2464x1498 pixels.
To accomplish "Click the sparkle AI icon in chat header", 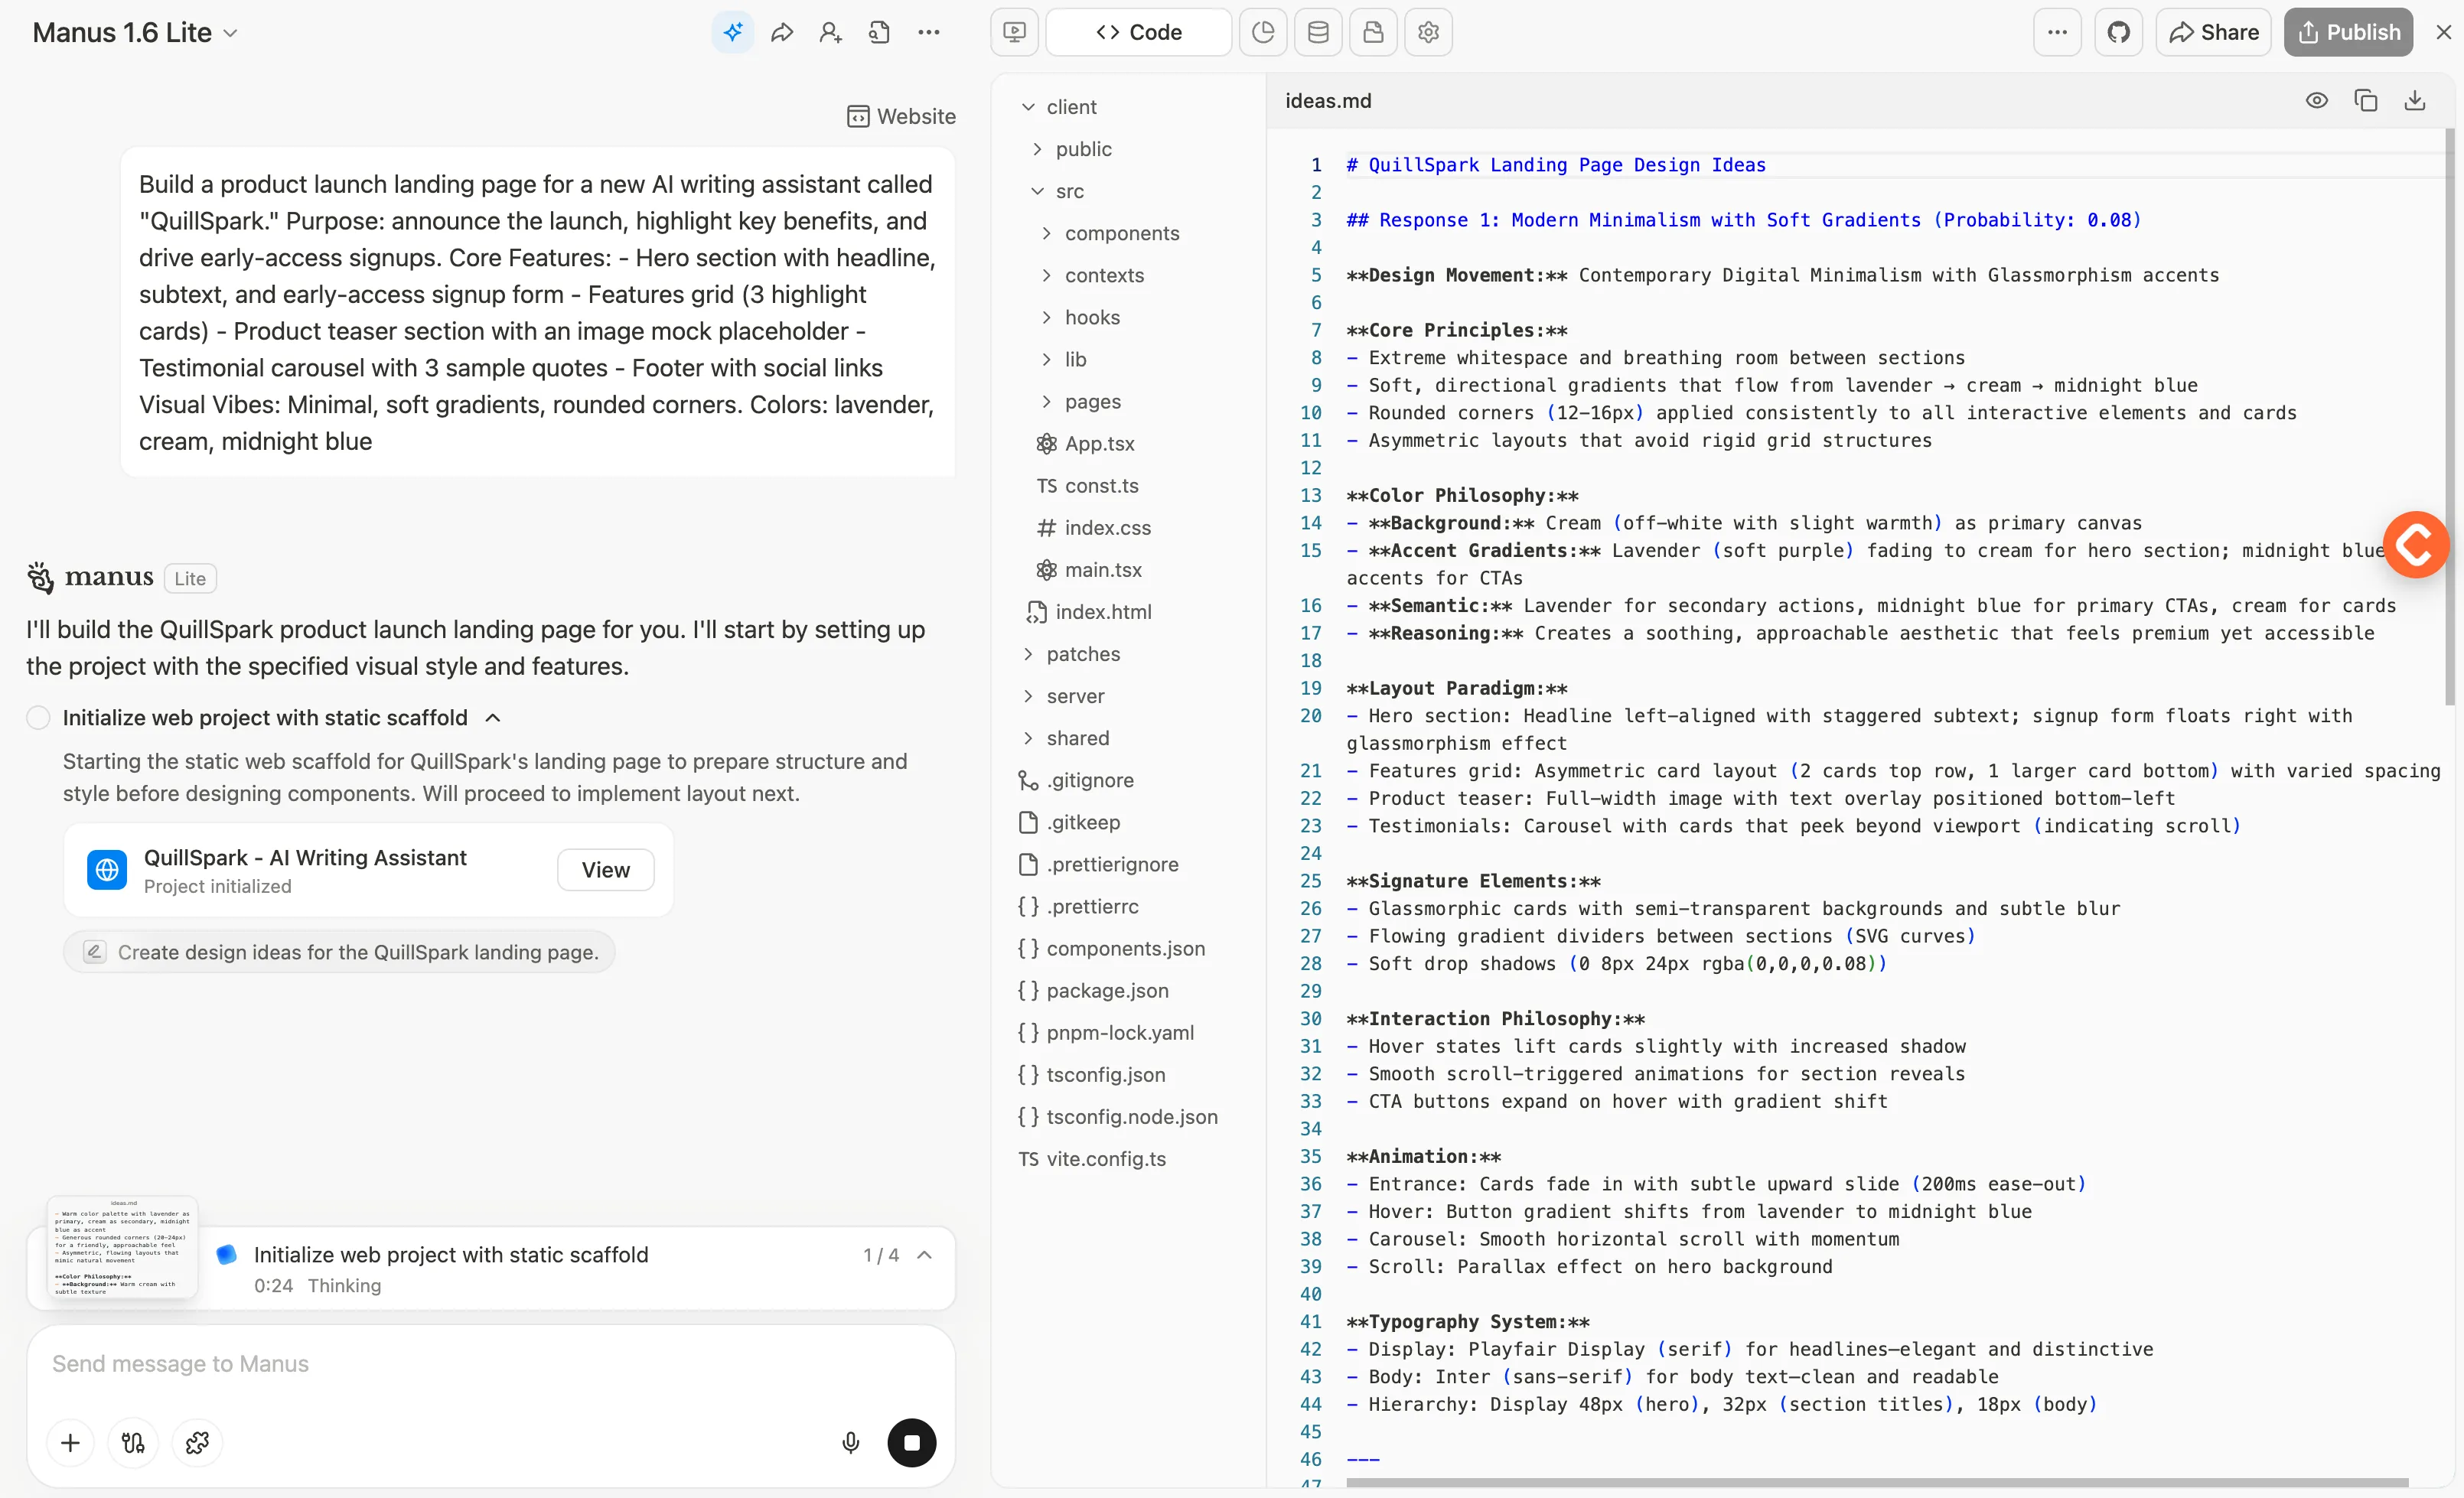I will (x=733, y=32).
